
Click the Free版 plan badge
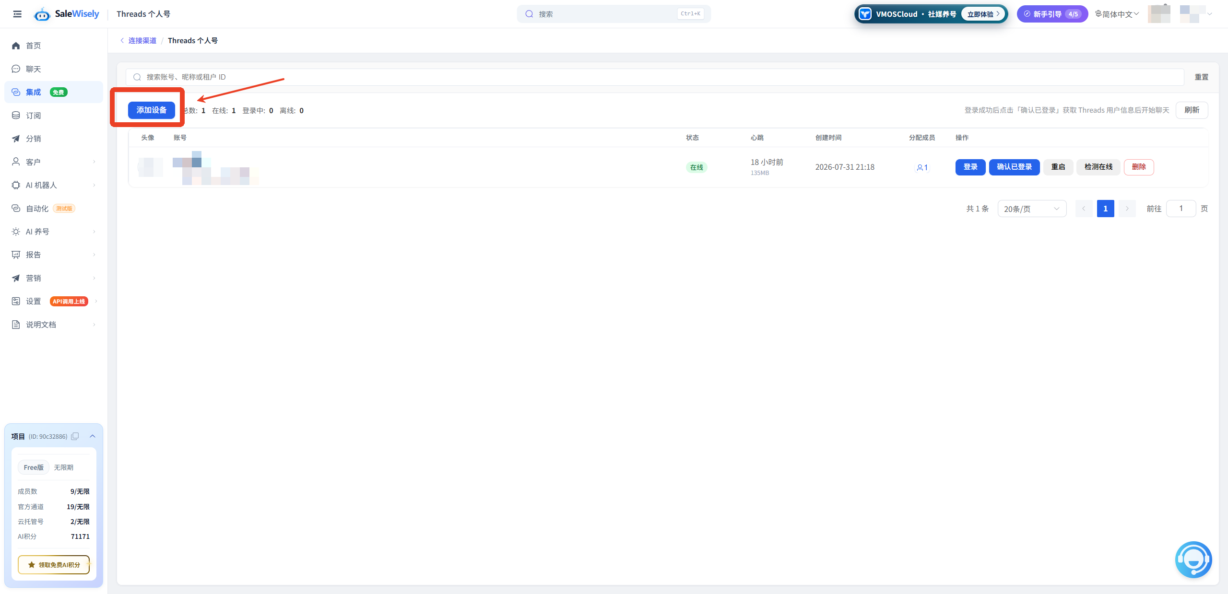pos(34,467)
